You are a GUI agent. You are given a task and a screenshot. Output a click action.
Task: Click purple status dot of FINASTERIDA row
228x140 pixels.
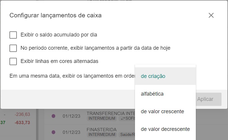pos(53,132)
